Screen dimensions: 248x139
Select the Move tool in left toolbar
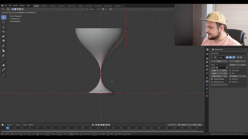[3, 27]
